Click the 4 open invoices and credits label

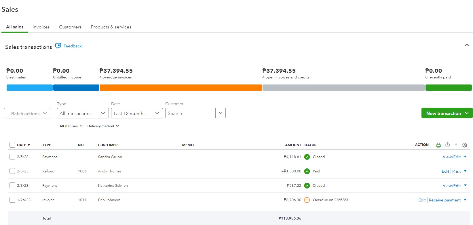[286, 77]
